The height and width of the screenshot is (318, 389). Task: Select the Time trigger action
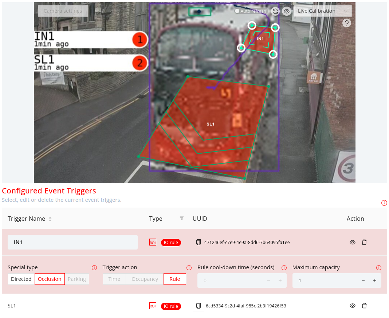click(x=114, y=279)
